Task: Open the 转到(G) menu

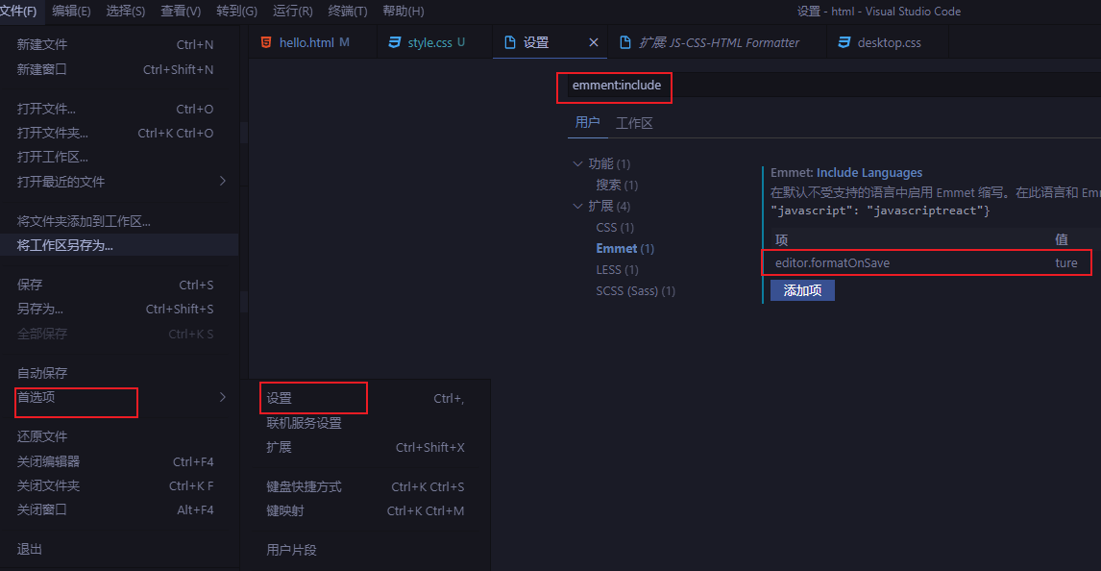Action: [x=236, y=12]
